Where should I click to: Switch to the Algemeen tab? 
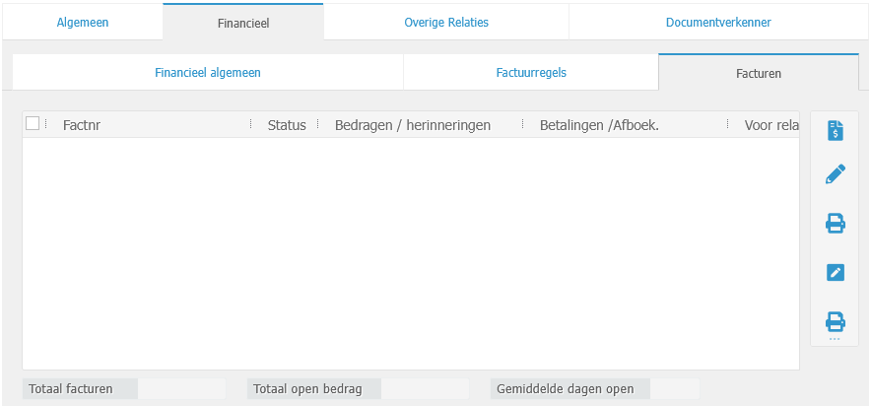pyautogui.click(x=83, y=22)
